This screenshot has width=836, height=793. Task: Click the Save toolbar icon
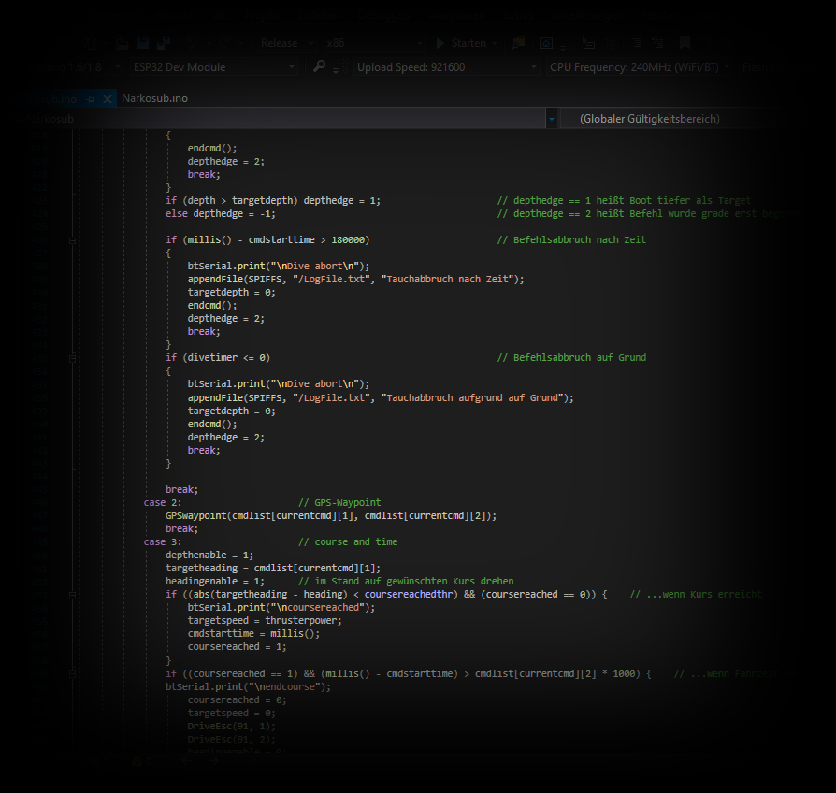144,42
